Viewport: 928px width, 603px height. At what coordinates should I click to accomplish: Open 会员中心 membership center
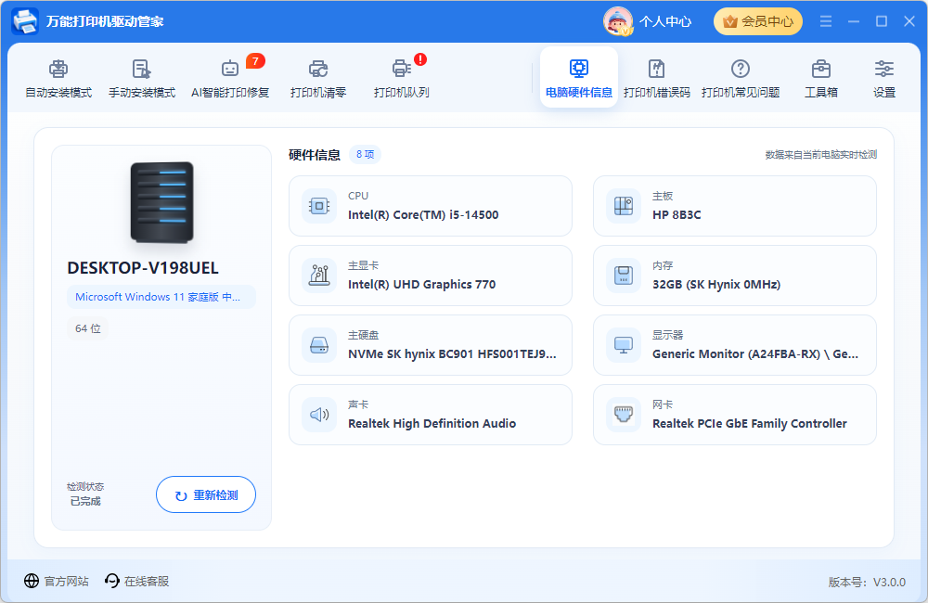point(758,21)
